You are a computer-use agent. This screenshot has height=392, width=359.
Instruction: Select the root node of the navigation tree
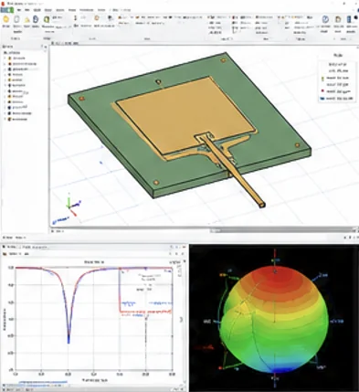click(12, 53)
